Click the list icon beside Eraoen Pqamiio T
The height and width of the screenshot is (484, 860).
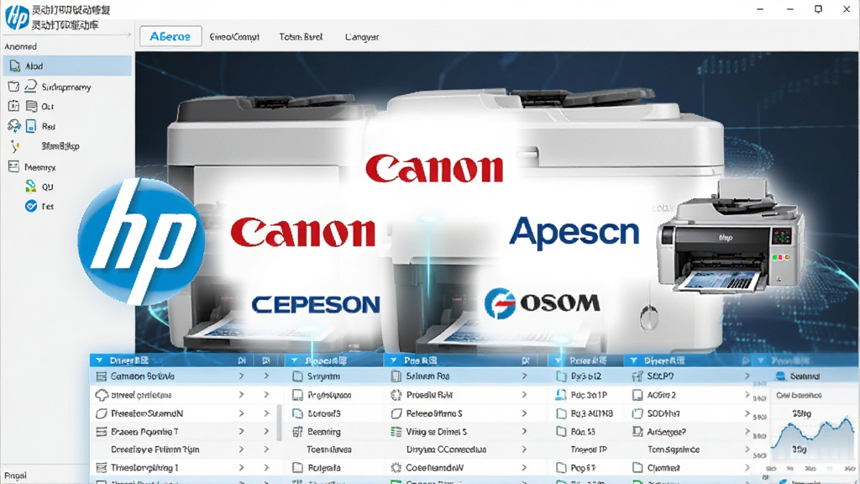[x=102, y=431]
